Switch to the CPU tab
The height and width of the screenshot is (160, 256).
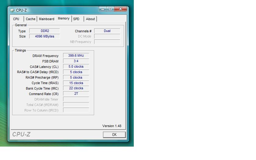(16, 19)
